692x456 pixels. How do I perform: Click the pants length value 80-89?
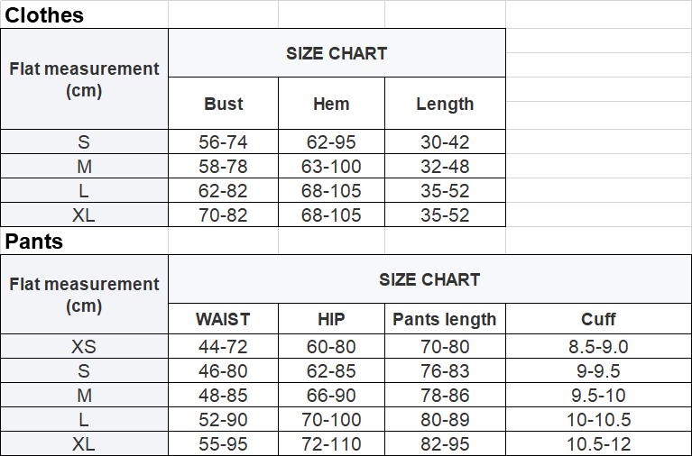click(x=445, y=419)
